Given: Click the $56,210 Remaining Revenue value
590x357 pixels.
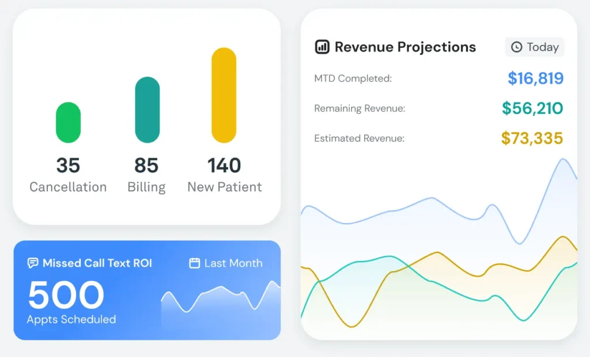Looking at the screenshot, I should [x=532, y=108].
